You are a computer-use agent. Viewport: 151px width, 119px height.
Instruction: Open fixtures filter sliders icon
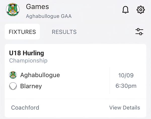tap(139, 32)
